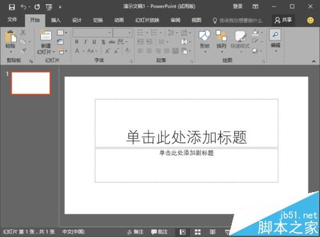Click the smiley feedback icon
The height and width of the screenshot is (237, 320).
pos(310,20)
